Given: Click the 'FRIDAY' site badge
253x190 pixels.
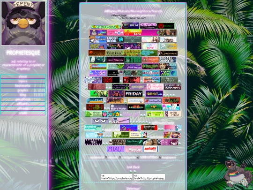Looking at the screenshot, I should point(134,94).
